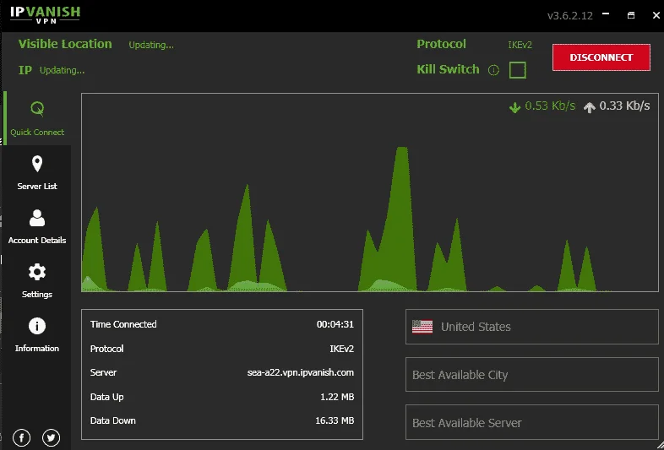Click the Visible Location Updating... status

tap(151, 46)
